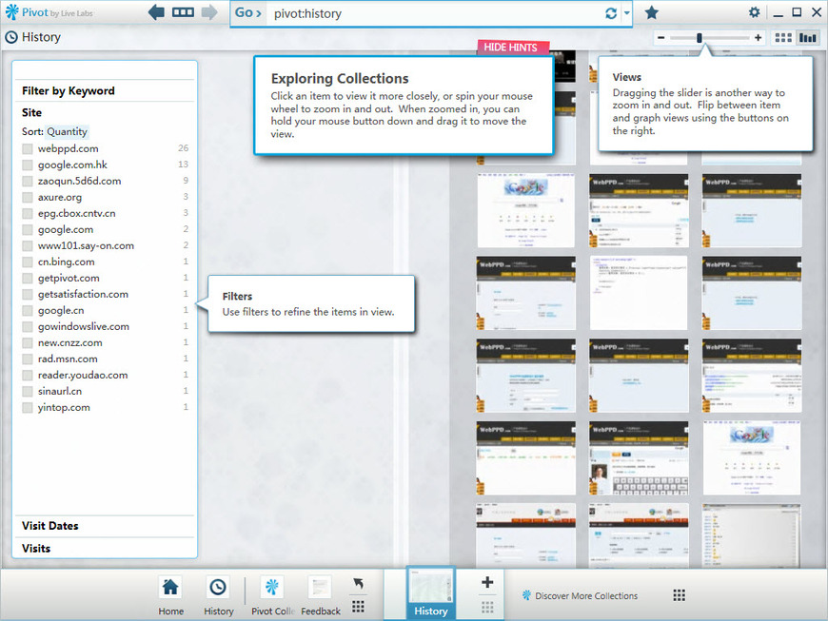Click the curved arrow icon by Feedback

(358, 583)
